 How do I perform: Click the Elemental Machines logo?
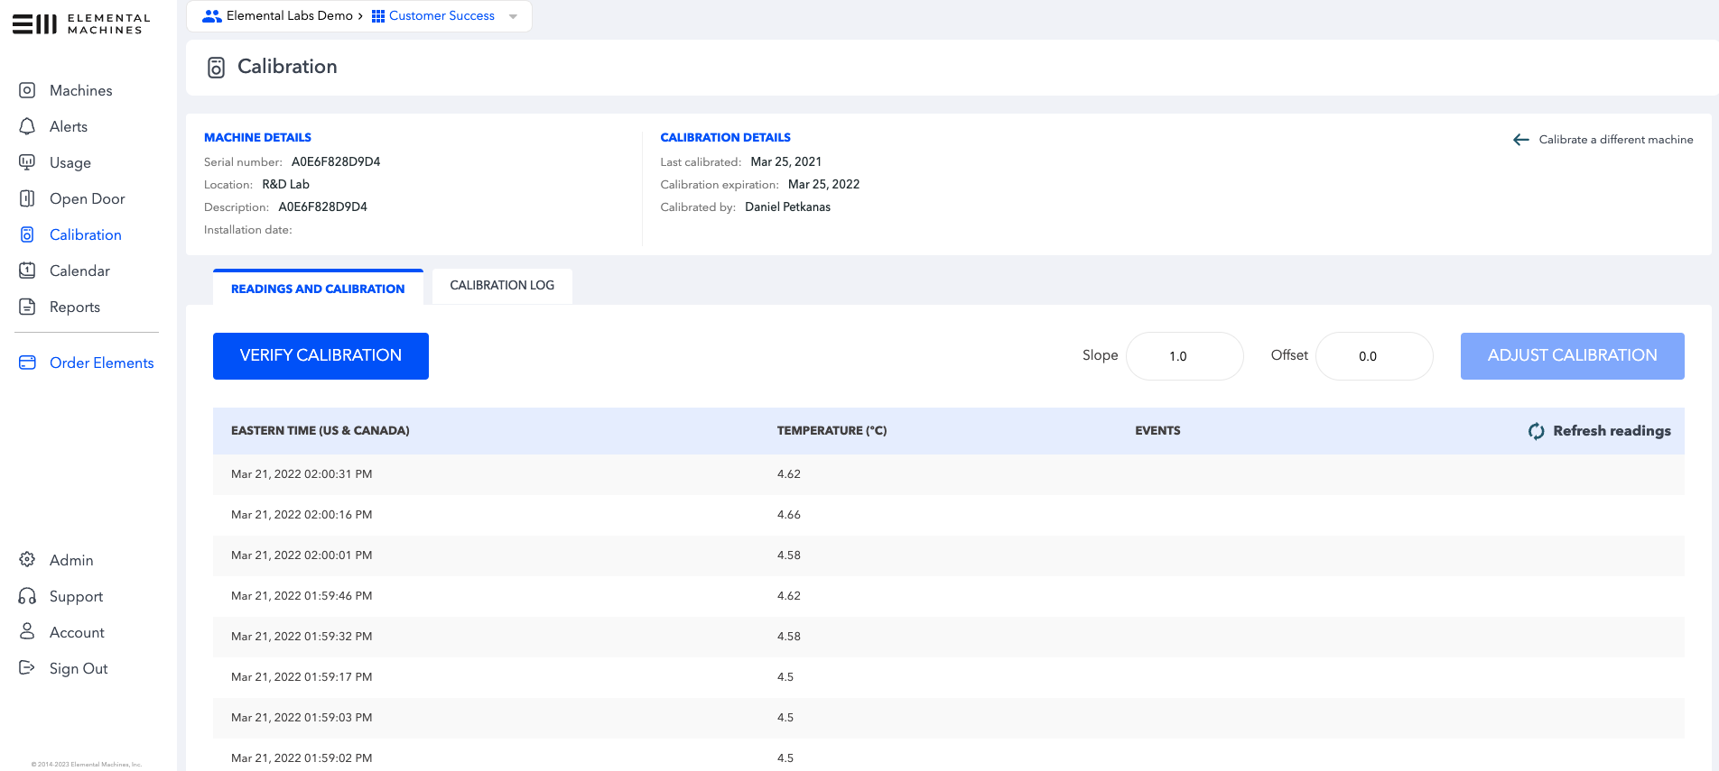pos(81,24)
